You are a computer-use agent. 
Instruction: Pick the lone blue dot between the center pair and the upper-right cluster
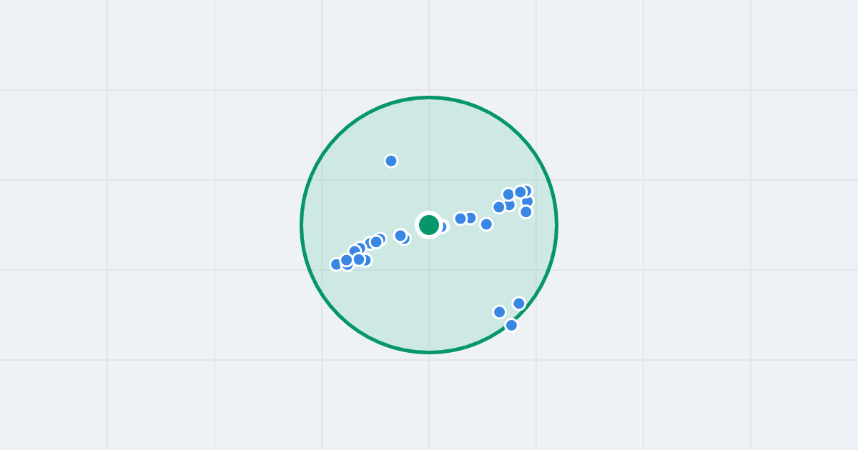[x=486, y=224]
